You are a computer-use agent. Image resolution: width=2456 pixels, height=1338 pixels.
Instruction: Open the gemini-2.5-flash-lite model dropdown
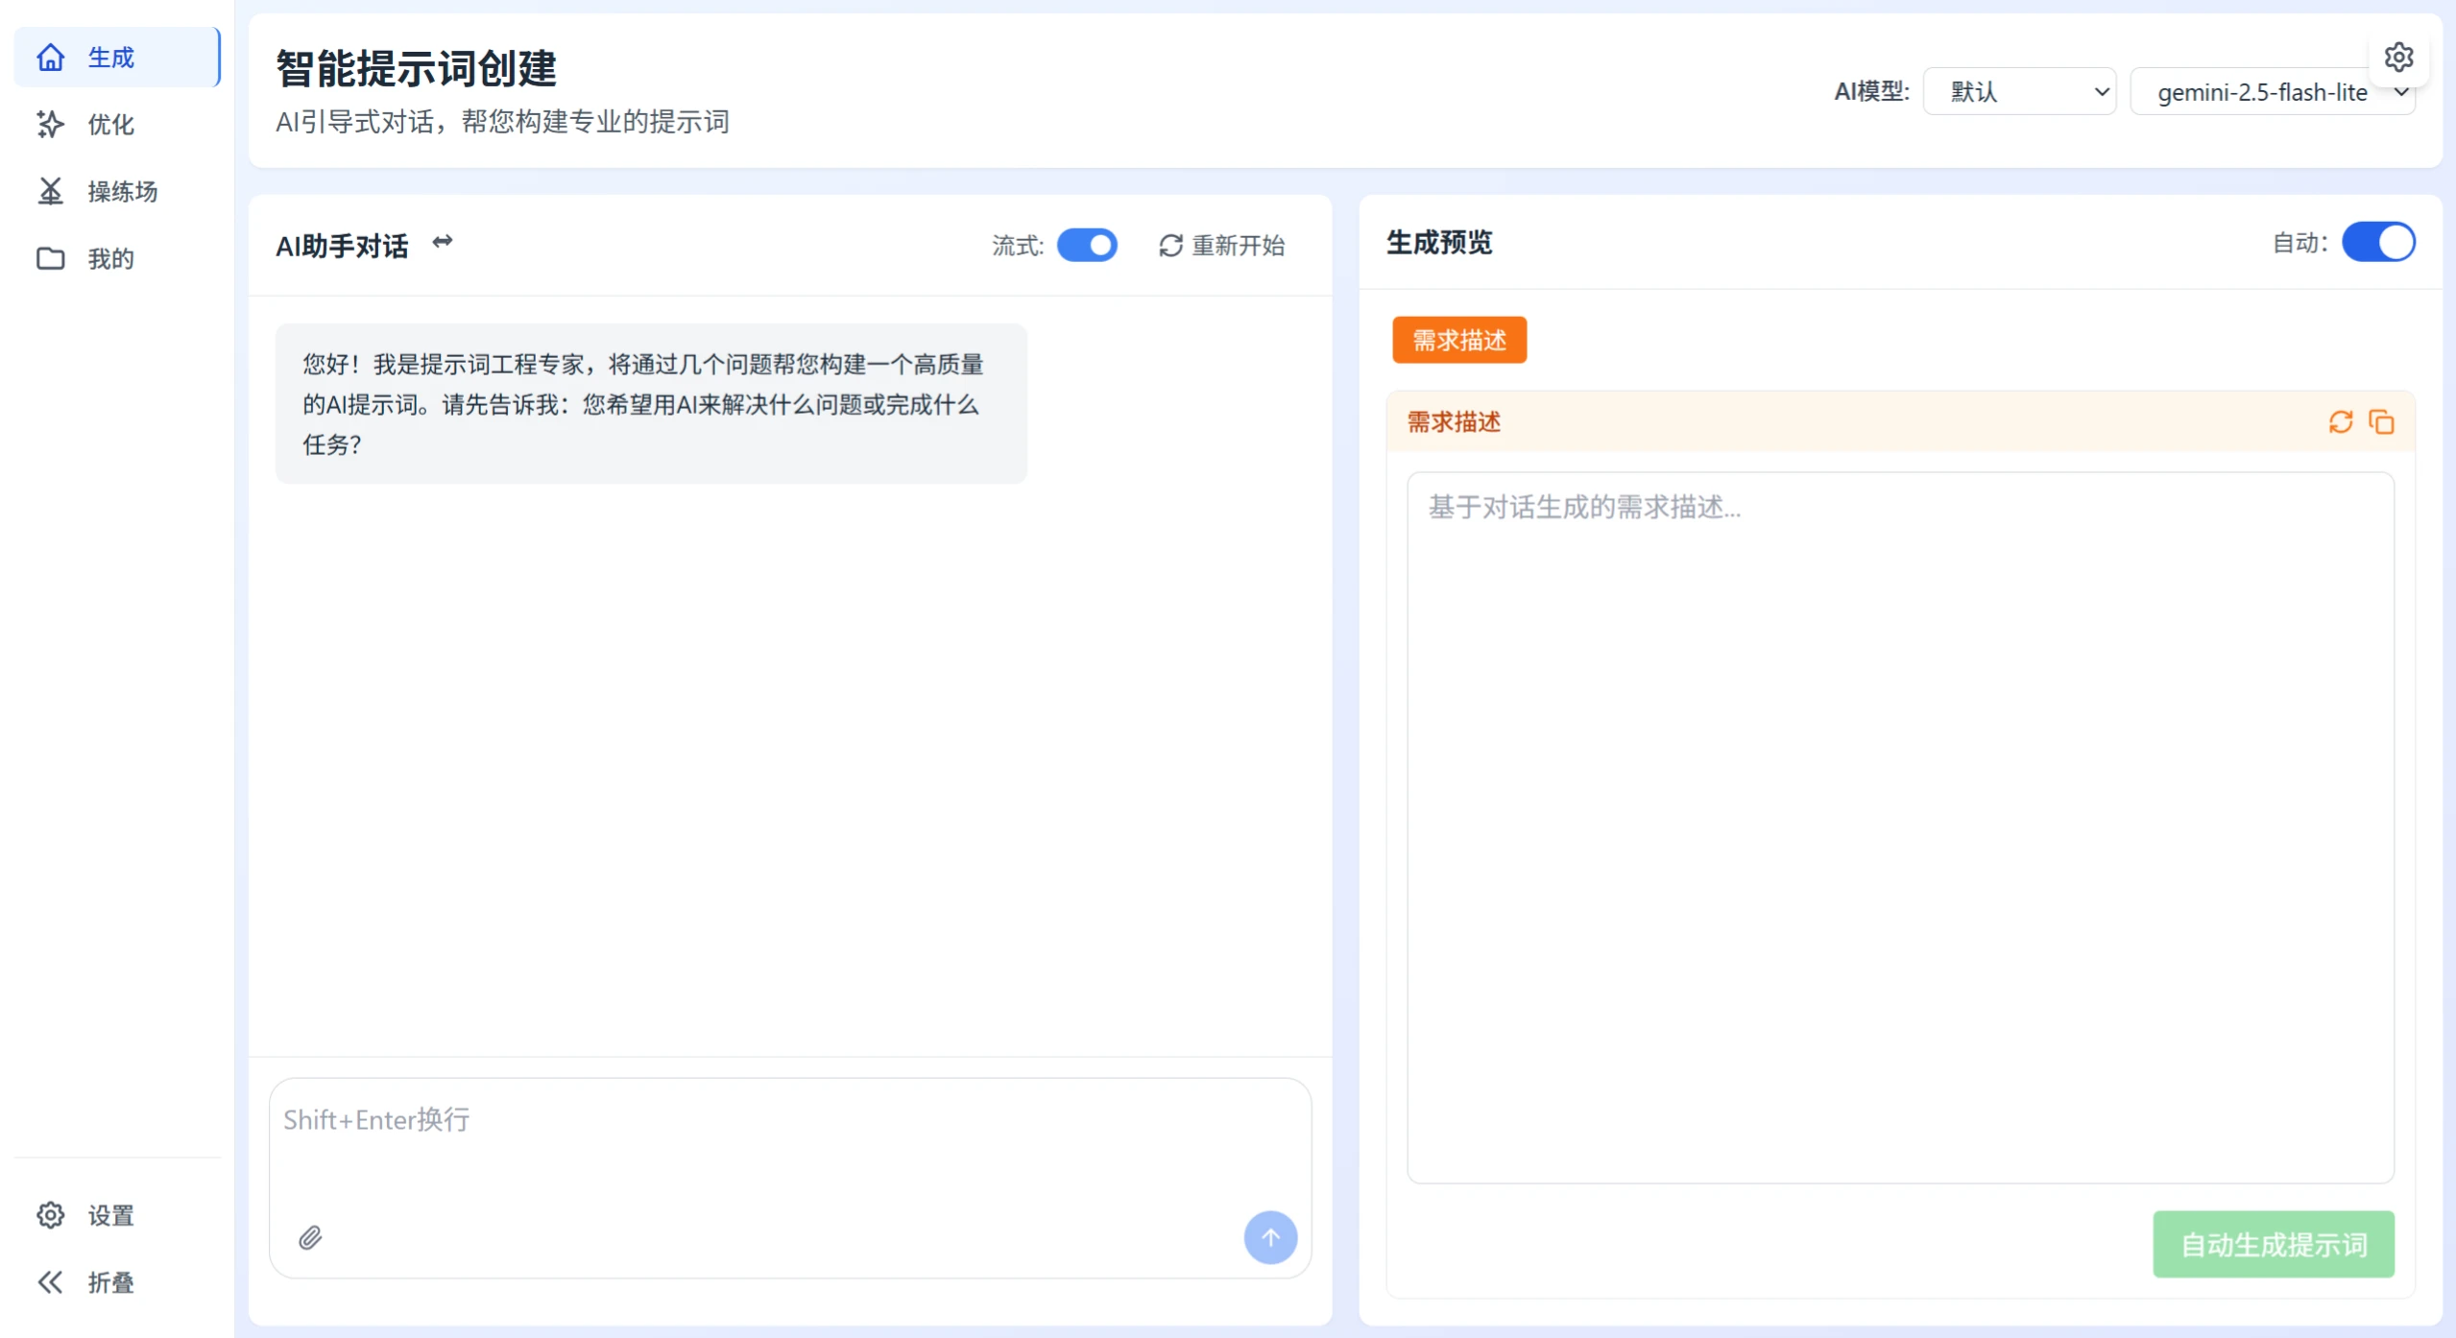coord(2272,92)
